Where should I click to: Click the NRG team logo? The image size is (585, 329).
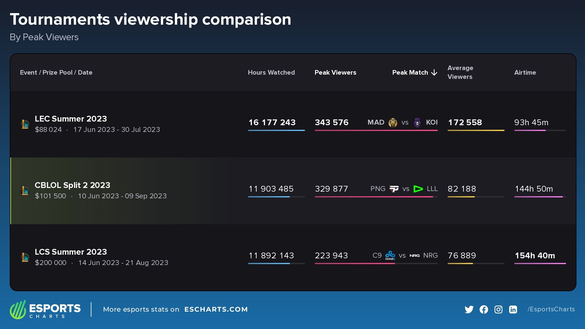click(414, 256)
